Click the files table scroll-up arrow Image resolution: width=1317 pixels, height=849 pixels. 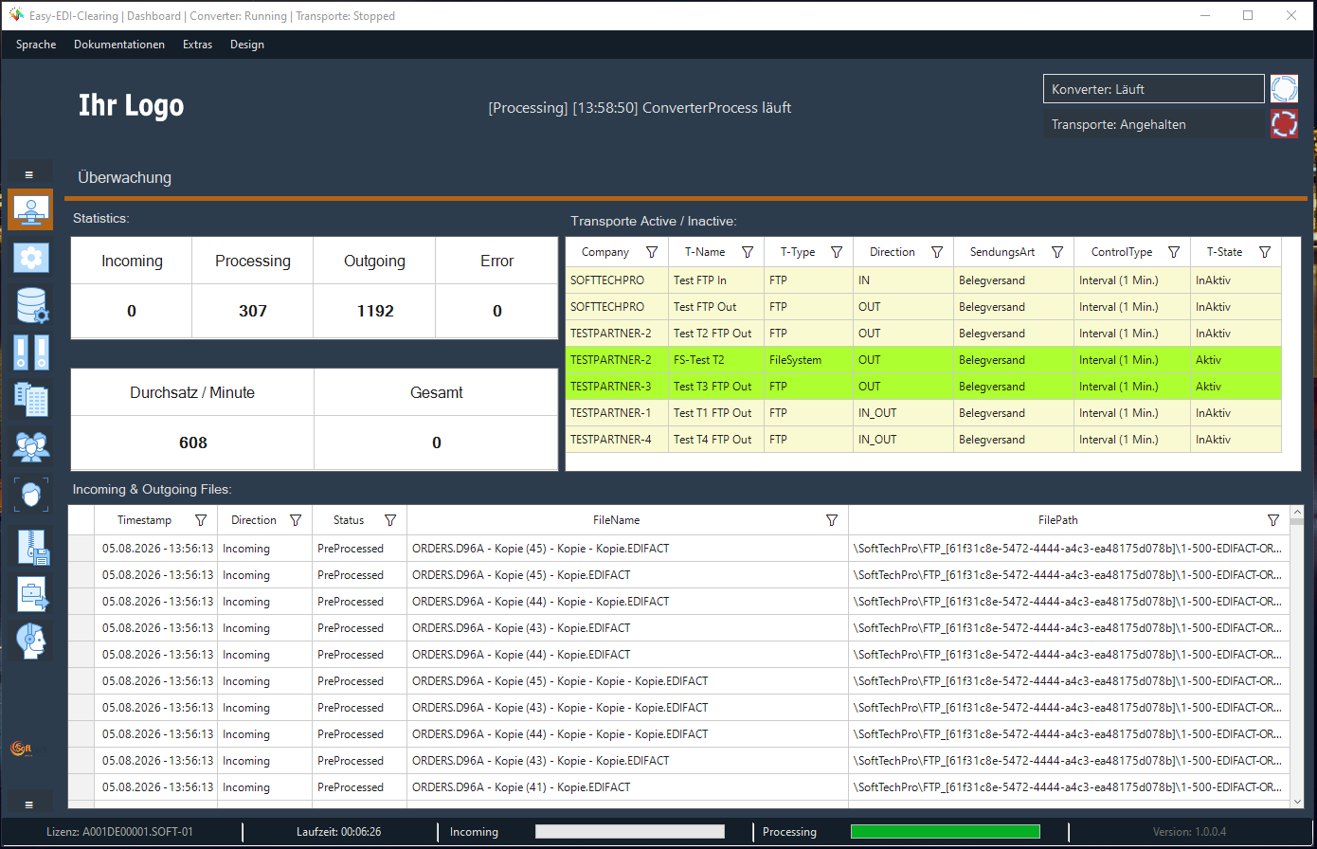(x=1297, y=511)
